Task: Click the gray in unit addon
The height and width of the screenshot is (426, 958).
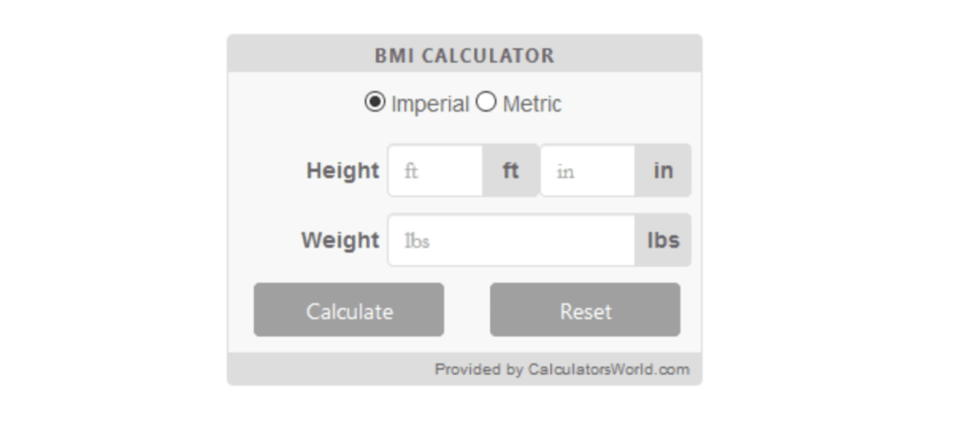Action: coord(663,171)
